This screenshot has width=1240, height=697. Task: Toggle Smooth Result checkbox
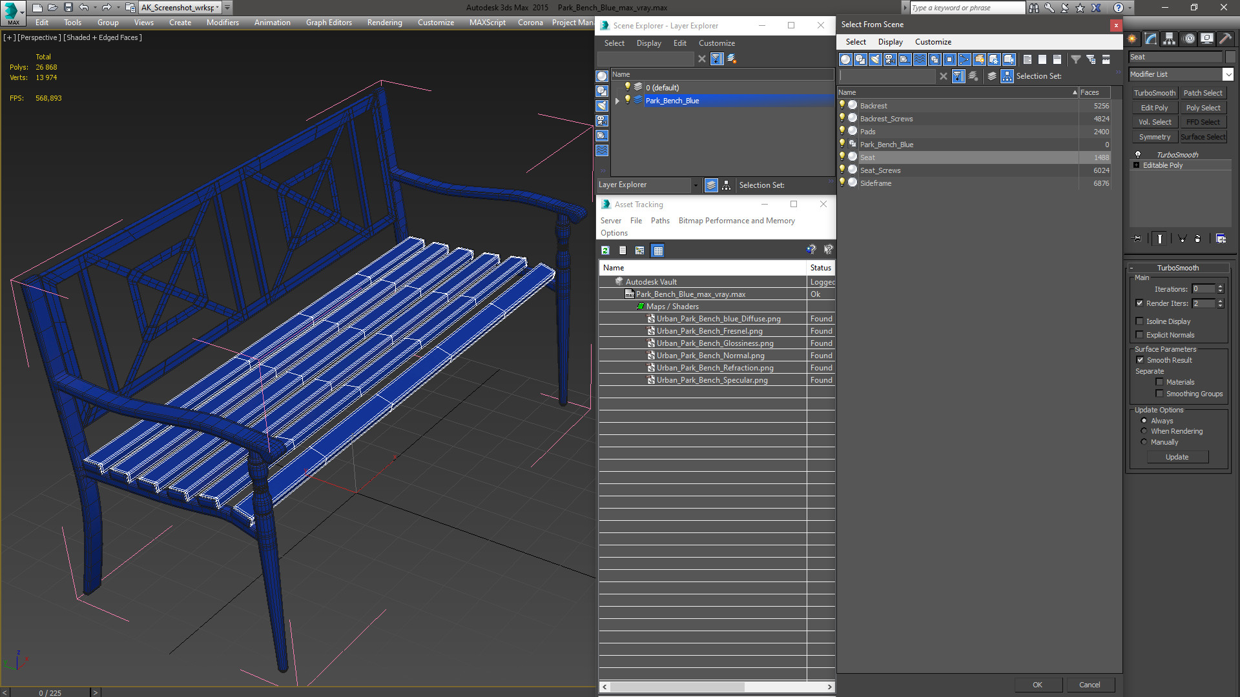pos(1141,359)
